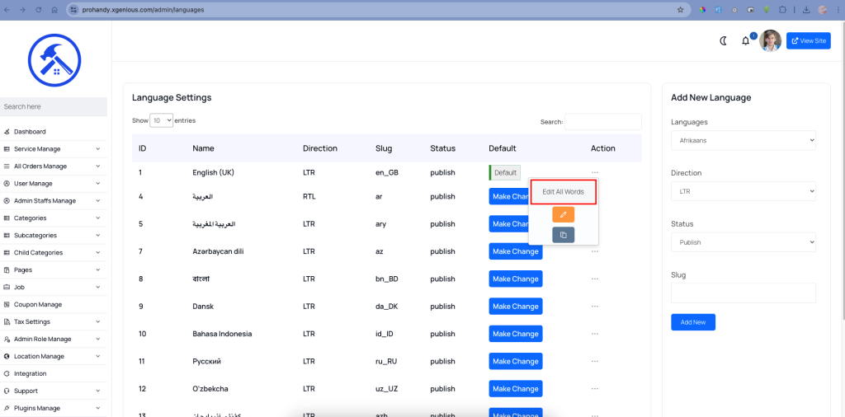This screenshot has width=845, height=417.
Task: Expand Categories sidebar menu
Action: tap(54, 218)
